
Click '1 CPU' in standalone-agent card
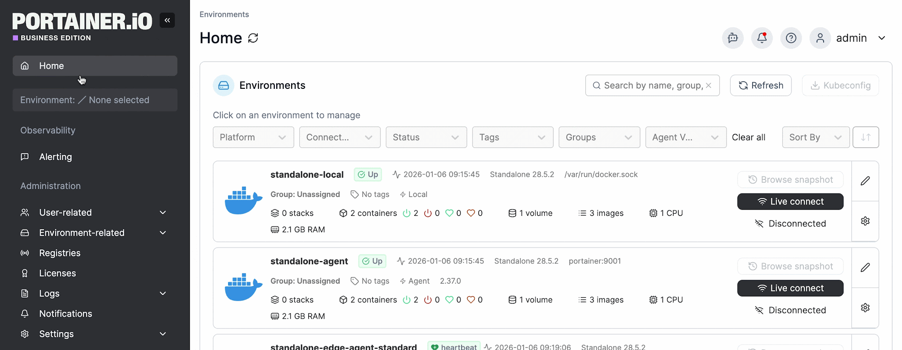(x=666, y=300)
